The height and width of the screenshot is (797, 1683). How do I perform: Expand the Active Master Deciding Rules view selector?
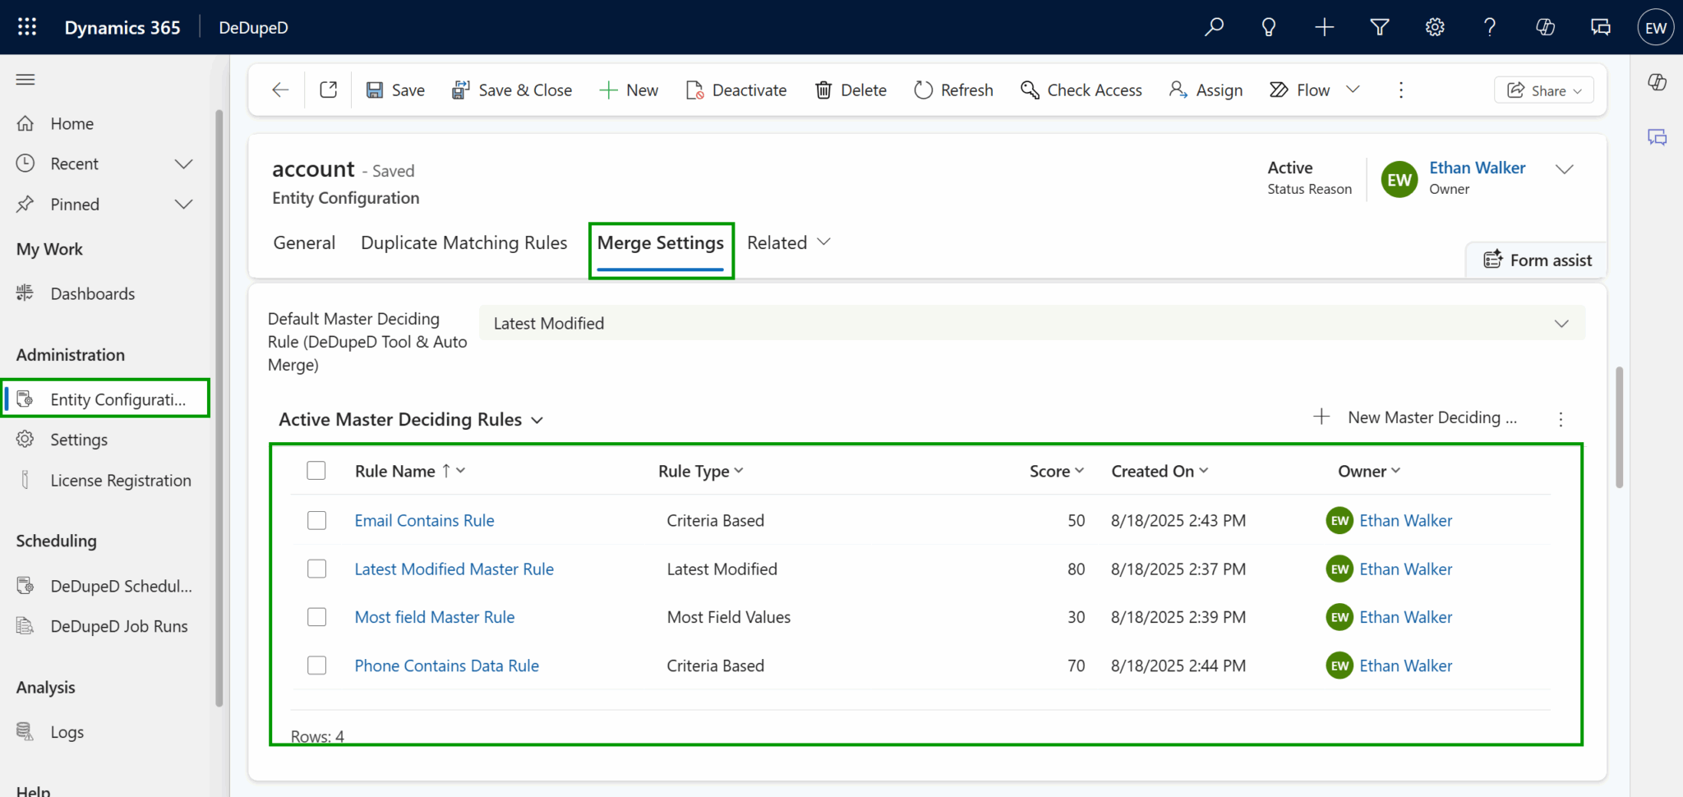point(538,419)
